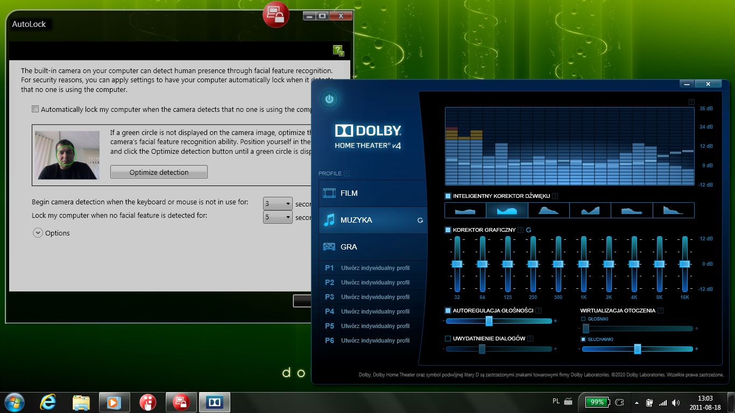Viewport: 735px width, 413px height.
Task: Select the fifth intelligent equalizer preset curve
Action: pyautogui.click(x=632, y=210)
